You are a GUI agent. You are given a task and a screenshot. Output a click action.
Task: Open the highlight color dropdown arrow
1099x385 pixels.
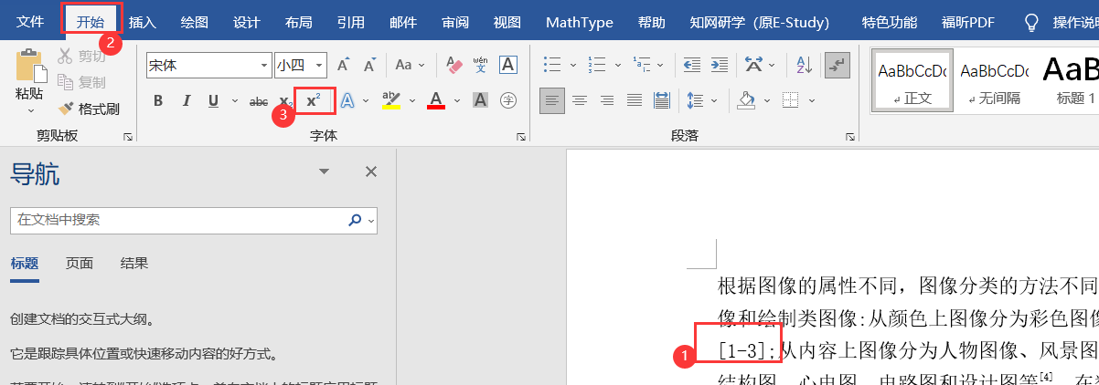pyautogui.click(x=412, y=100)
